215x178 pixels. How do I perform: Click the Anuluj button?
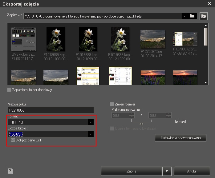point(192,171)
